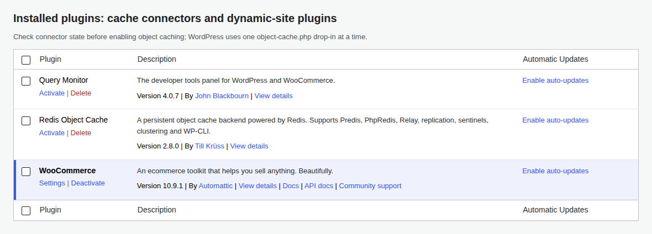Tick the Redis Object Cache checkbox
652x234 pixels.
pos(26,121)
